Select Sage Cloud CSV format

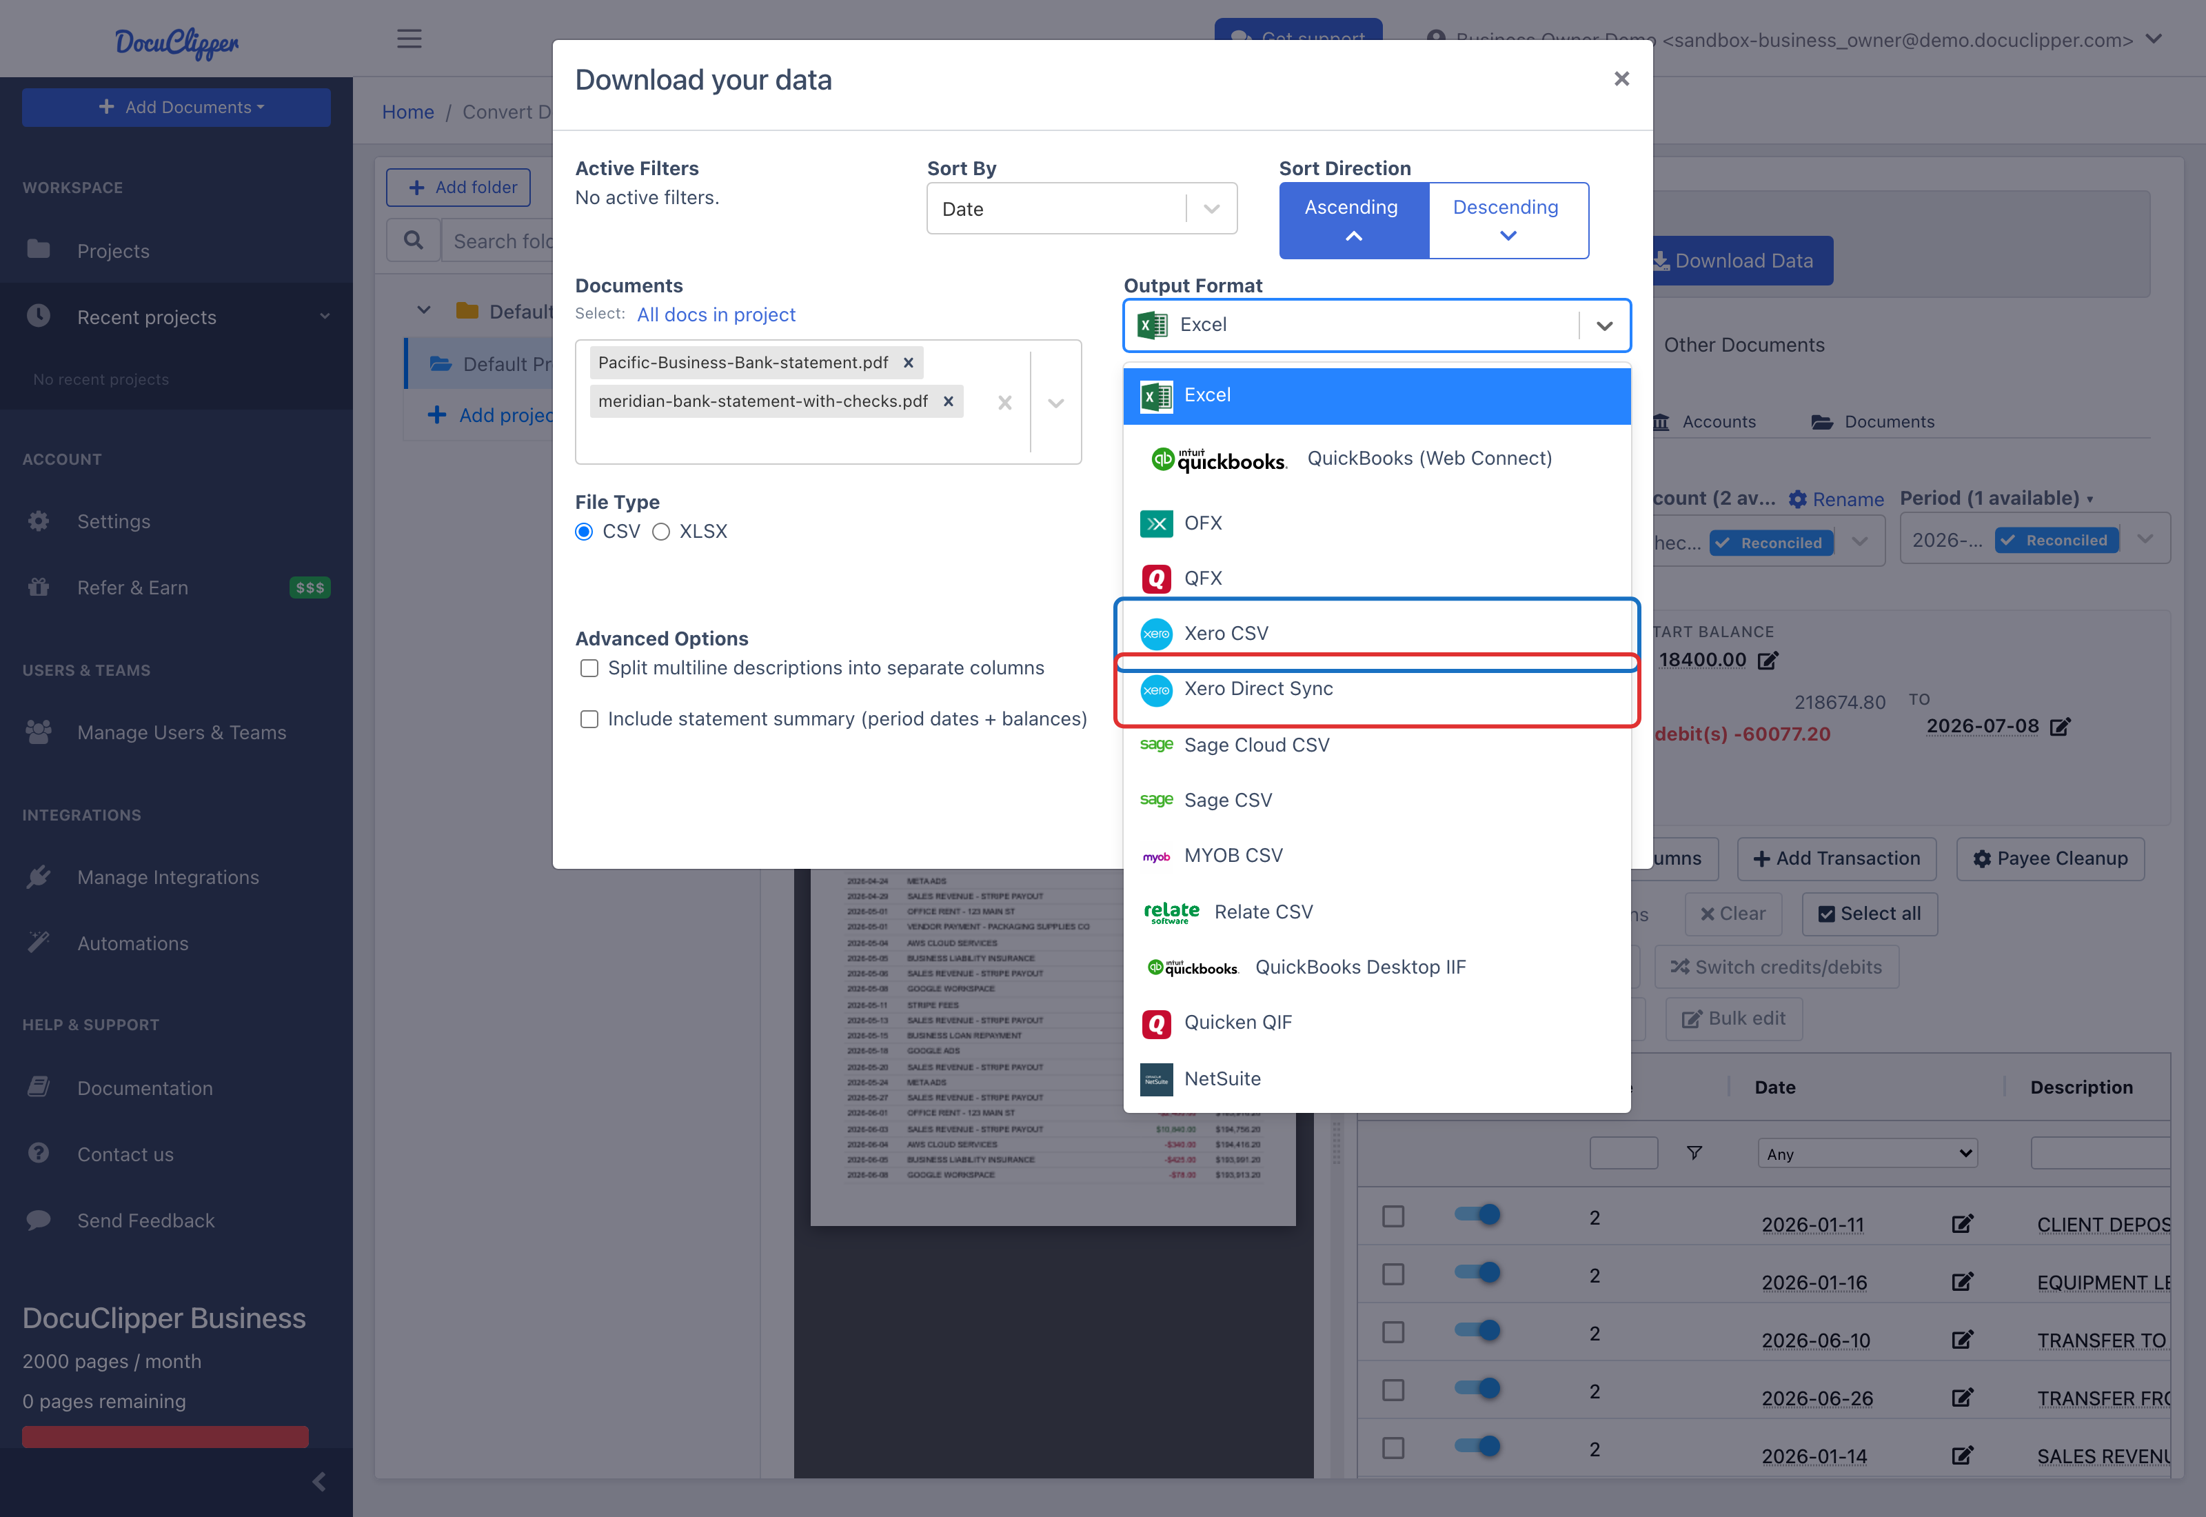click(x=1376, y=745)
